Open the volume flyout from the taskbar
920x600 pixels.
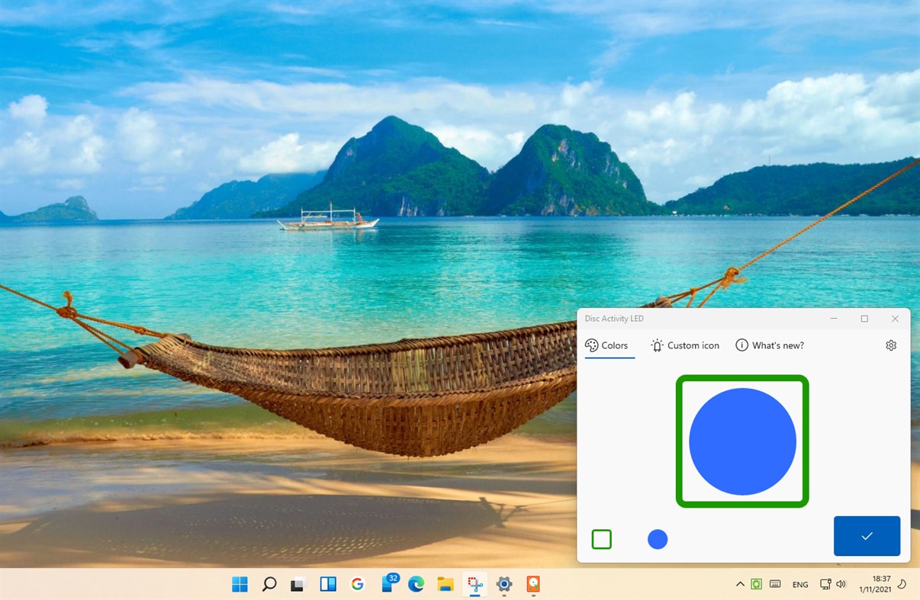841,584
